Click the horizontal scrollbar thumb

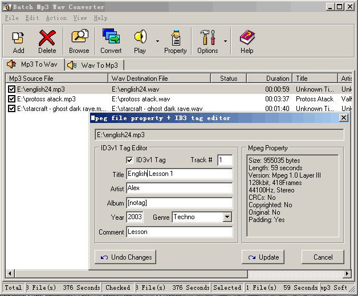pos(131,273)
